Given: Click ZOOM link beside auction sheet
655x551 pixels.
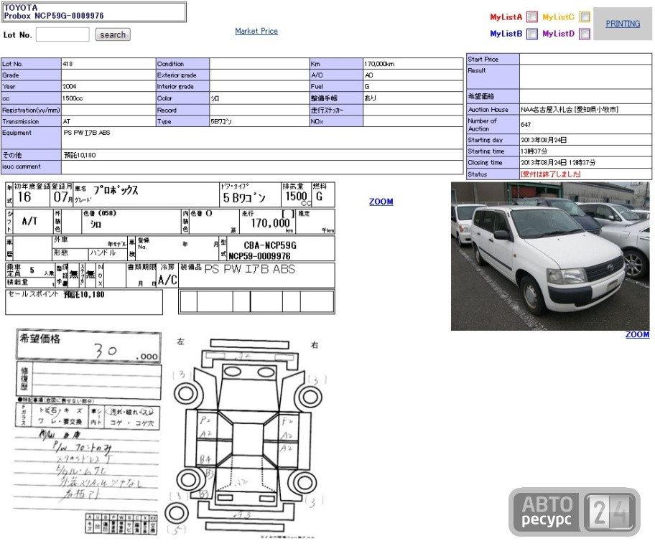Looking at the screenshot, I should coord(381,202).
